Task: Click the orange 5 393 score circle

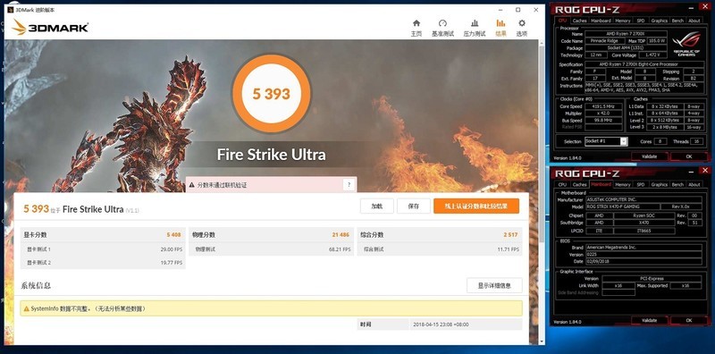Action: (272, 94)
